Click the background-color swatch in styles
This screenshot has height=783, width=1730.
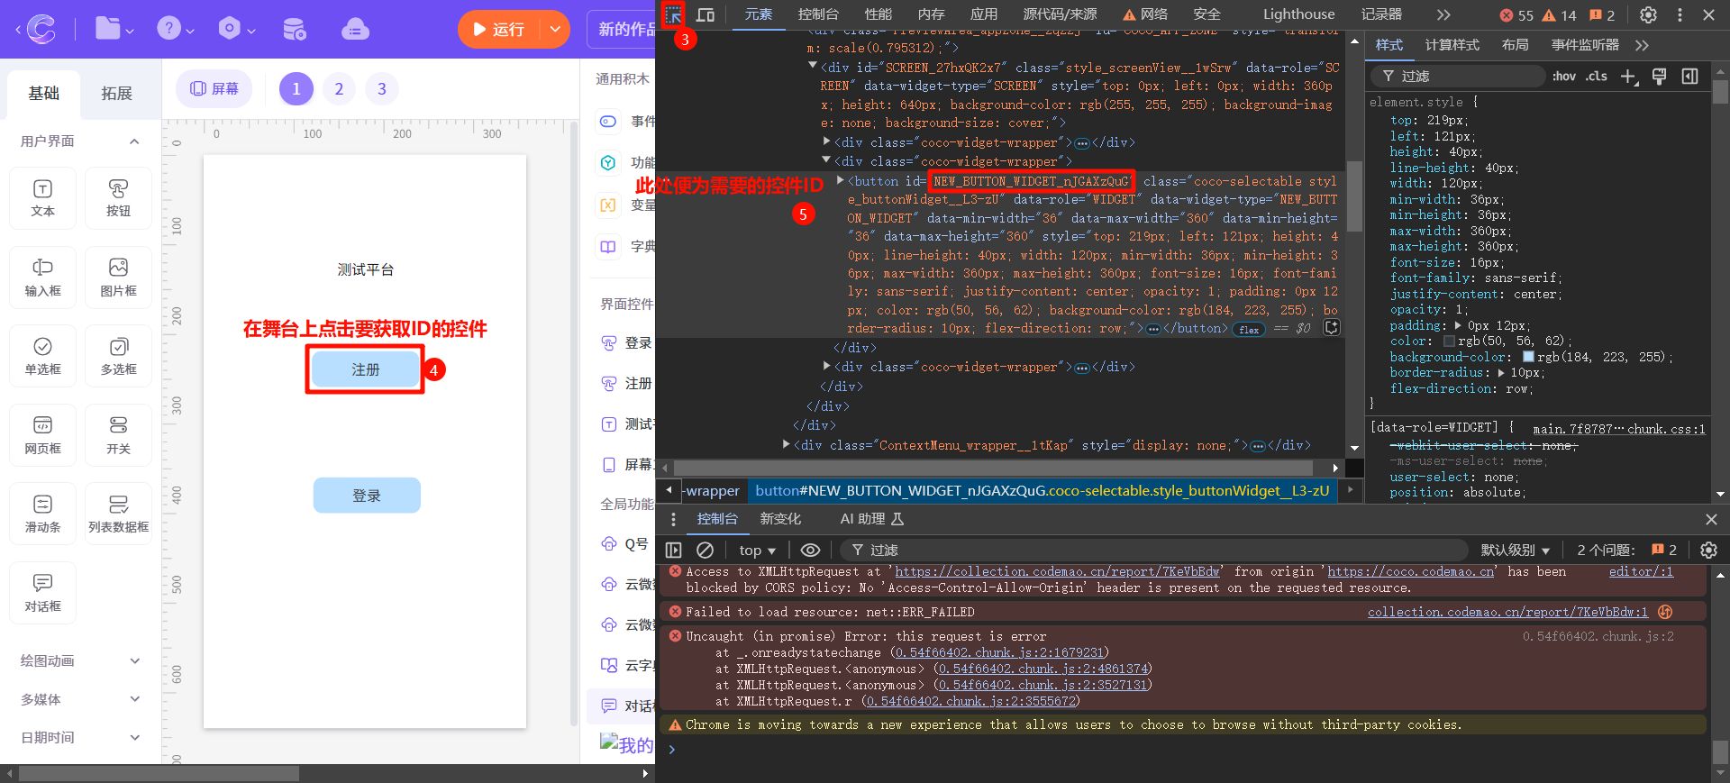pos(1528,357)
